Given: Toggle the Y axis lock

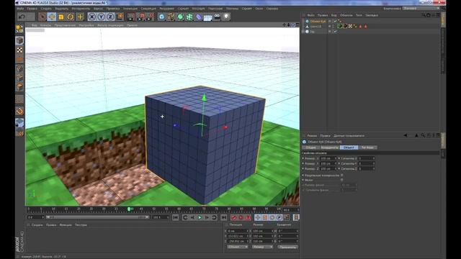Looking at the screenshot, I should 101,17.
